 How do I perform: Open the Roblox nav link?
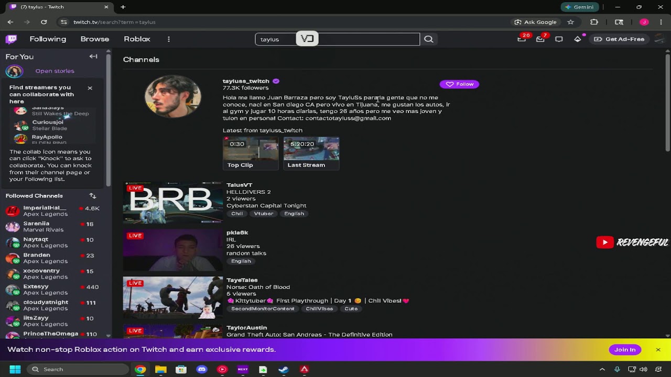pos(137,39)
